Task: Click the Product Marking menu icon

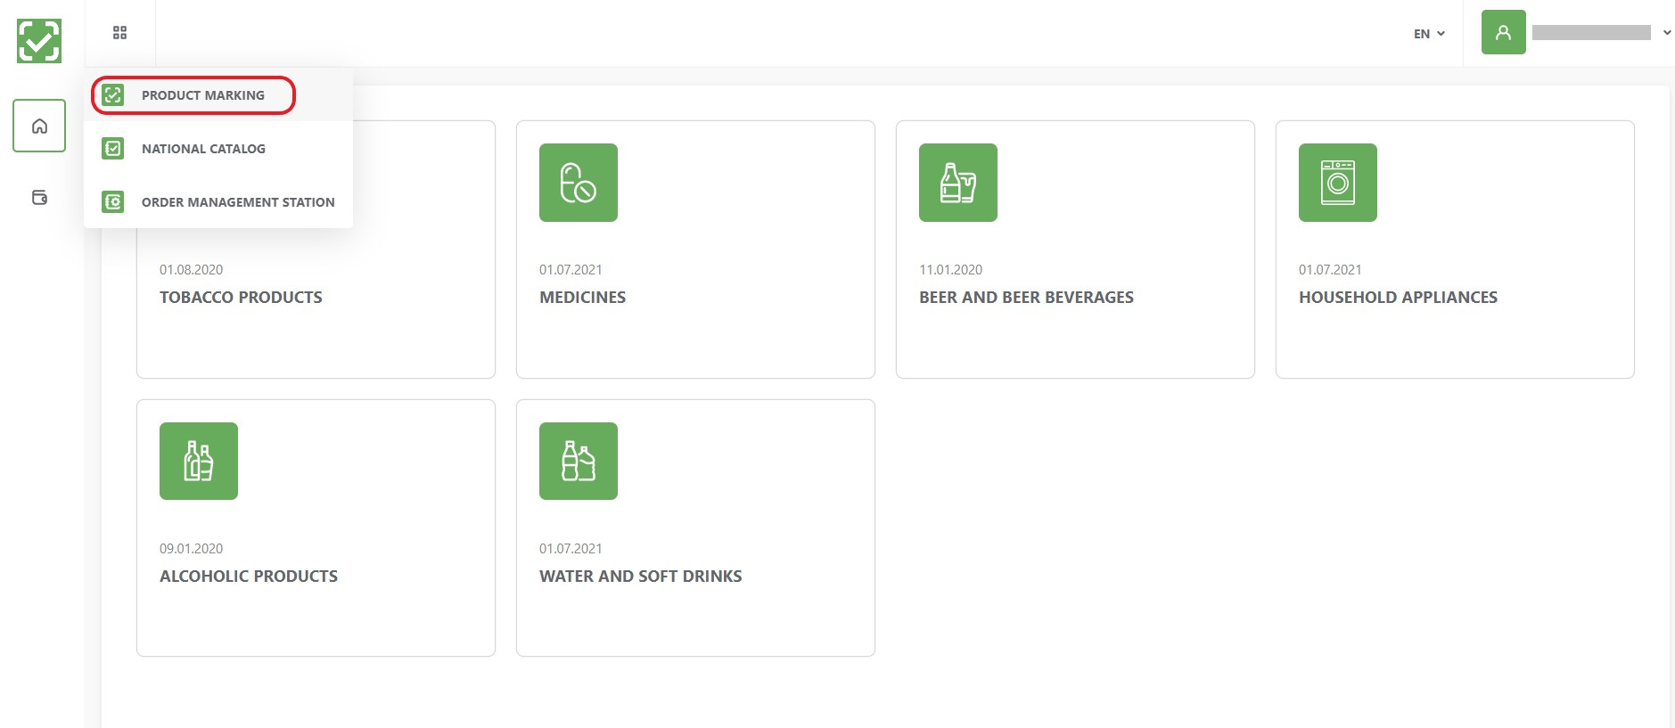Action: point(113,94)
